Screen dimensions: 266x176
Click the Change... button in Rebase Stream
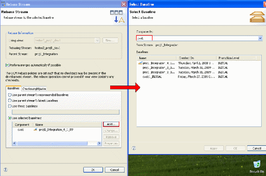[x=111, y=131]
